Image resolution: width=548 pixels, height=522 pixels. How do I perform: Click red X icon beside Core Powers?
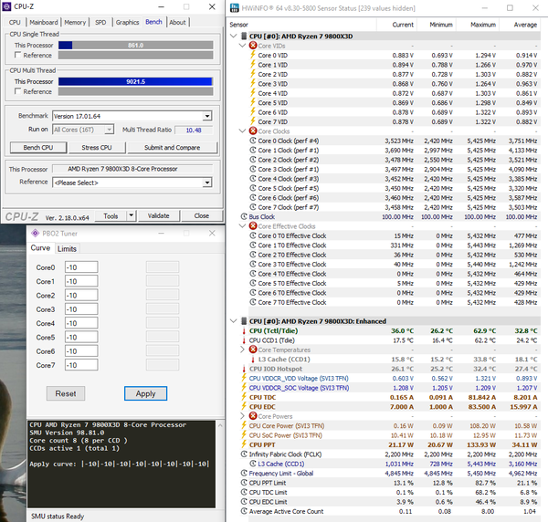[x=253, y=416]
